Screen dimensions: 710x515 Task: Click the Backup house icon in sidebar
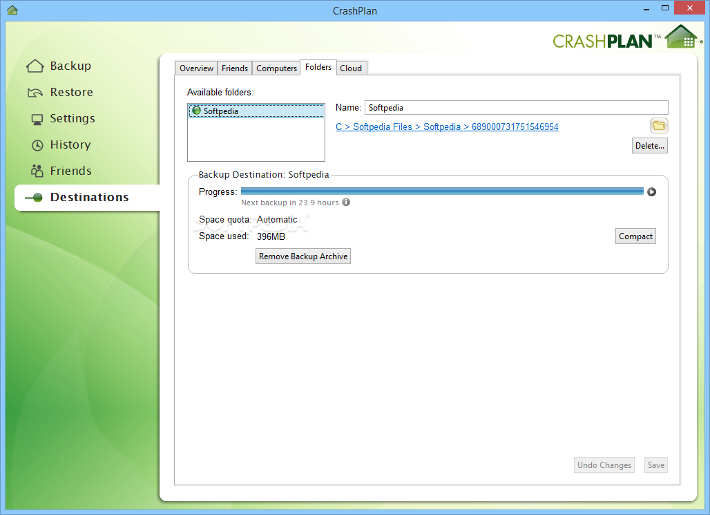pos(35,66)
